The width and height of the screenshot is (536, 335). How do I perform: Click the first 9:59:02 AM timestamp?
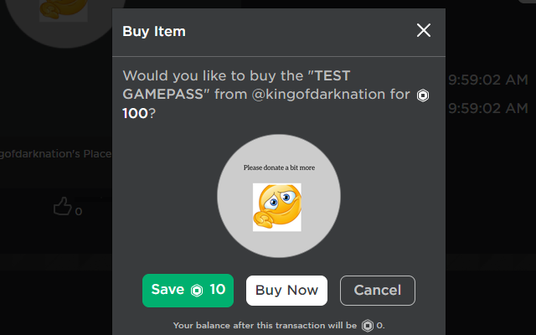tap(487, 80)
